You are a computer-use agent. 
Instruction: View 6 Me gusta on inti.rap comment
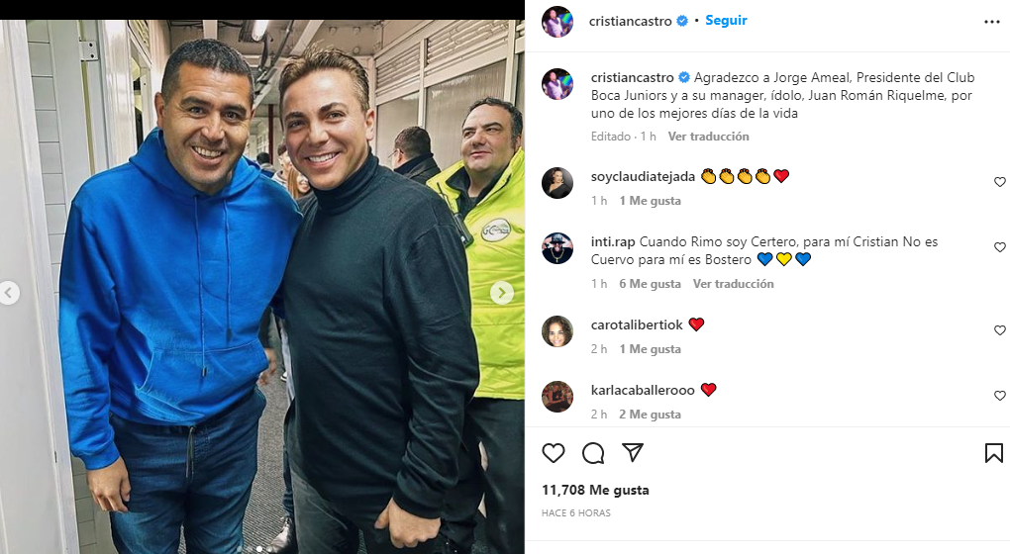(x=650, y=284)
